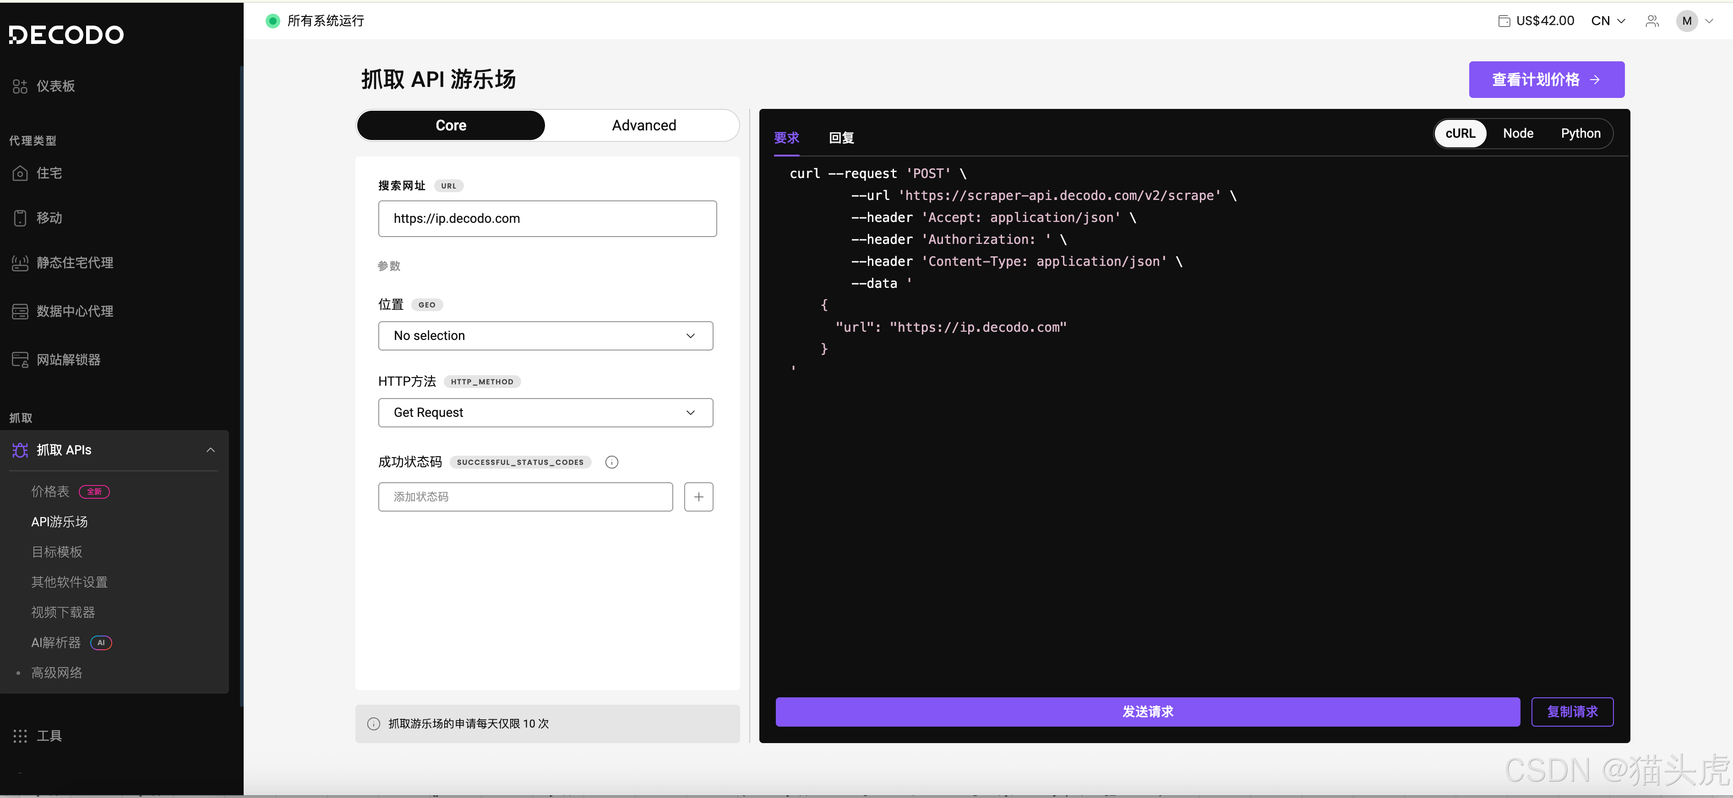This screenshot has width=1733, height=798.
Task: Click the user account icon in top bar
Action: [1652, 20]
